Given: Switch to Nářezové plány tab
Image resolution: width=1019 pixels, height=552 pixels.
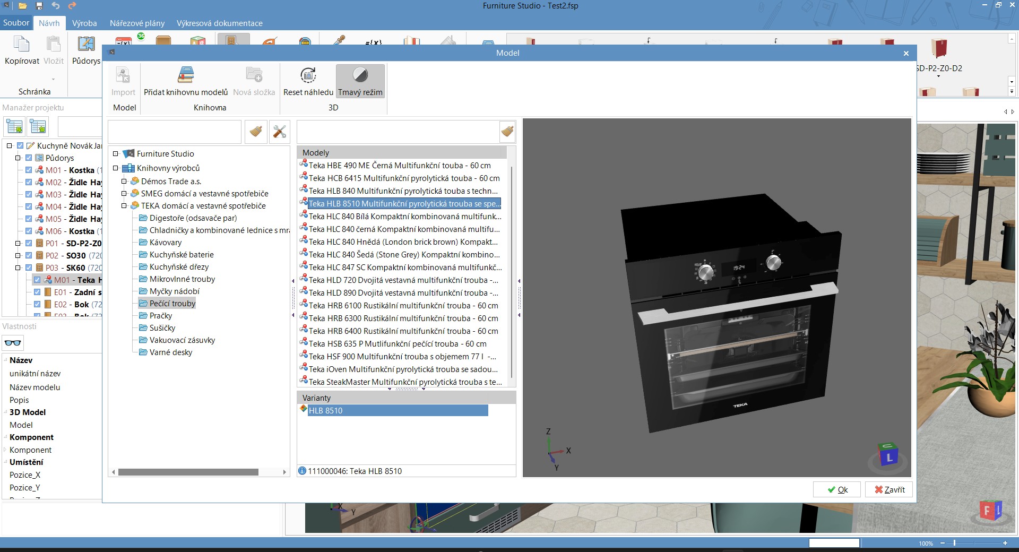Looking at the screenshot, I should pos(137,23).
